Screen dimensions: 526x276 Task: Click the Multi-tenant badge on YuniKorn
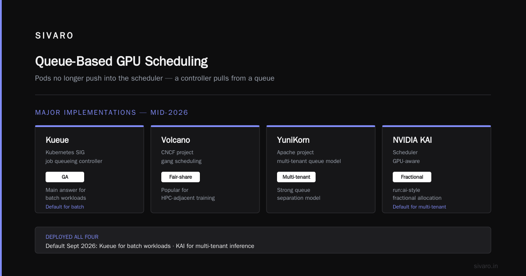click(x=296, y=177)
